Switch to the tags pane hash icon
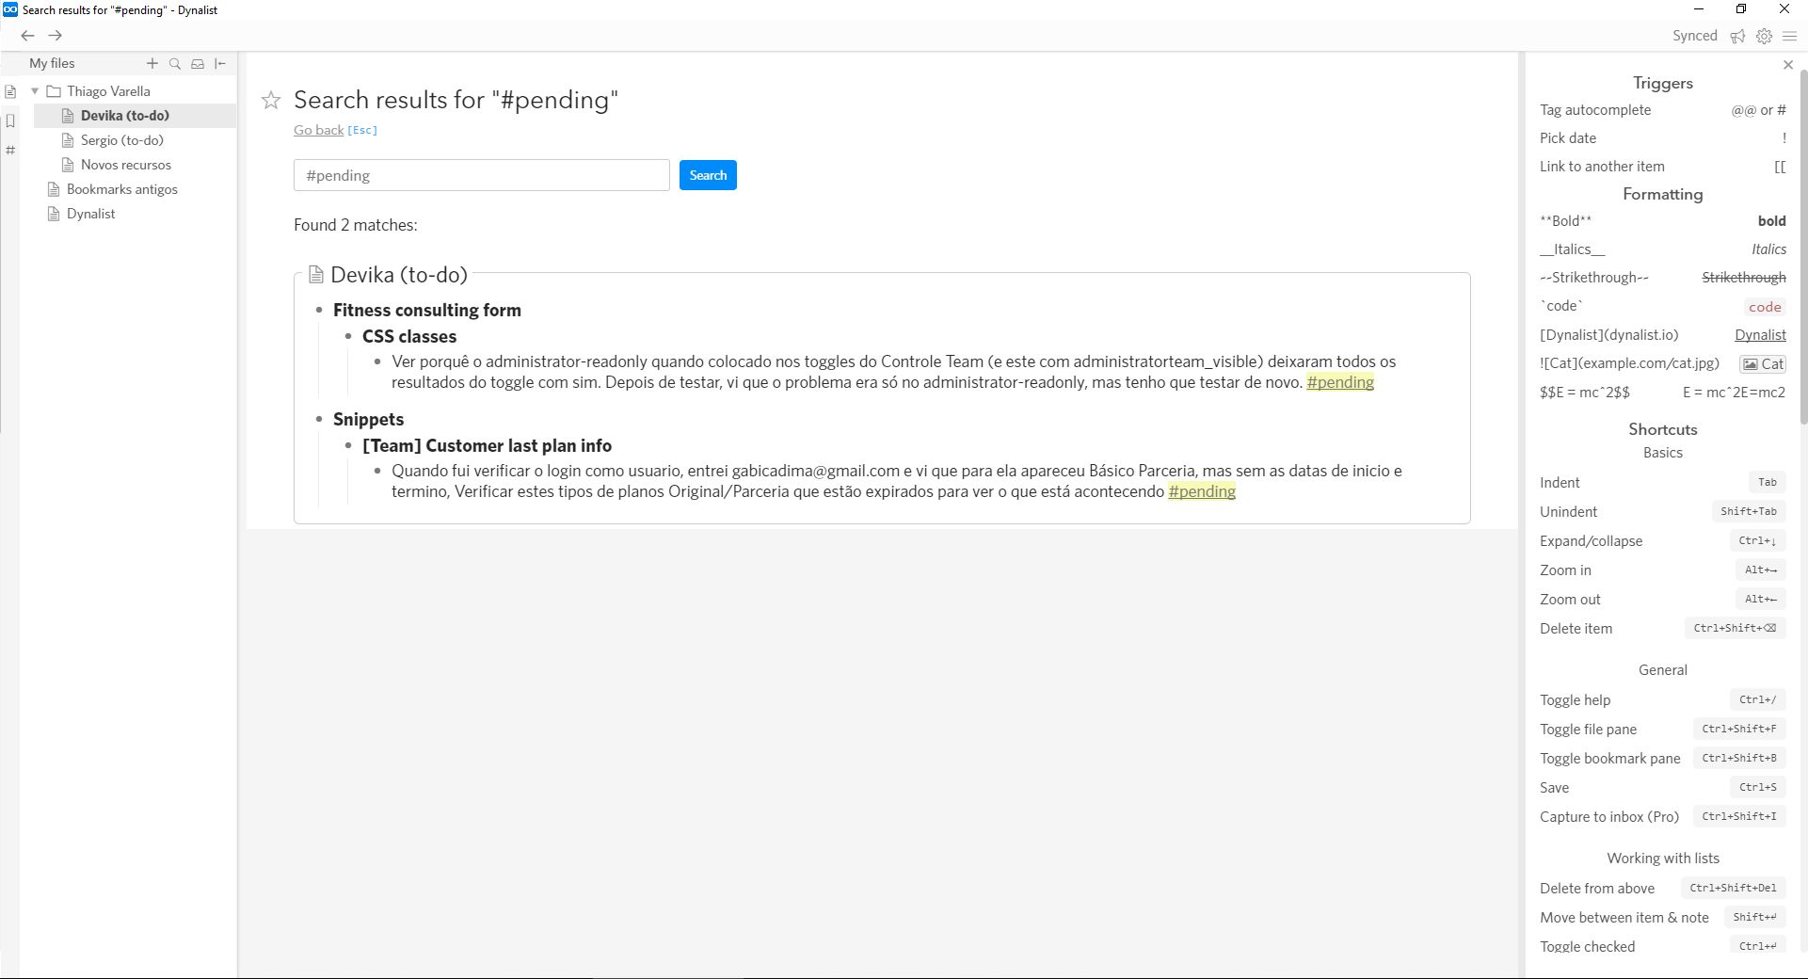 click(x=10, y=150)
